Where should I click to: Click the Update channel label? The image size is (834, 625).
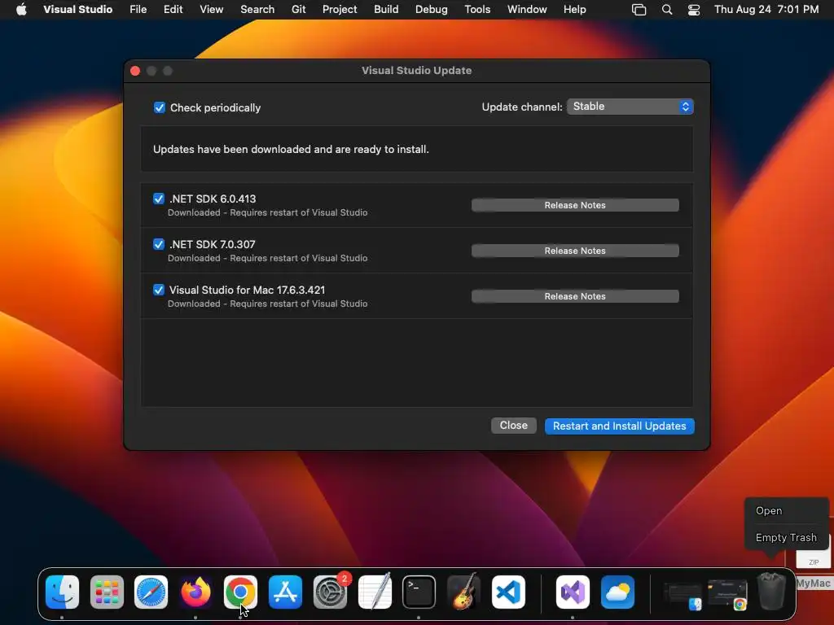pyautogui.click(x=522, y=107)
